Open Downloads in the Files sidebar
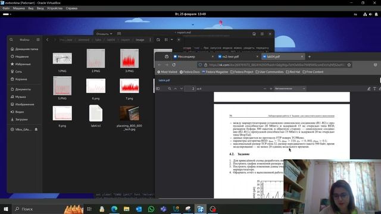 (x=19, y=119)
